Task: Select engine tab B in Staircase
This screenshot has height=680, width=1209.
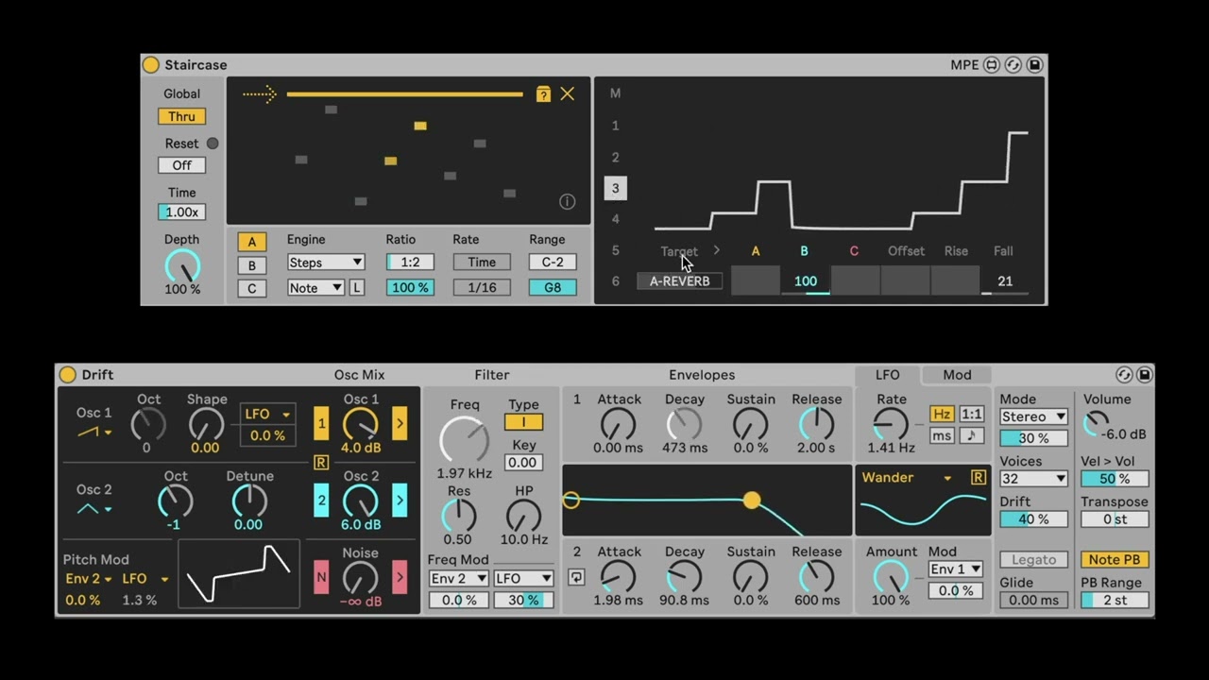Action: click(x=251, y=265)
